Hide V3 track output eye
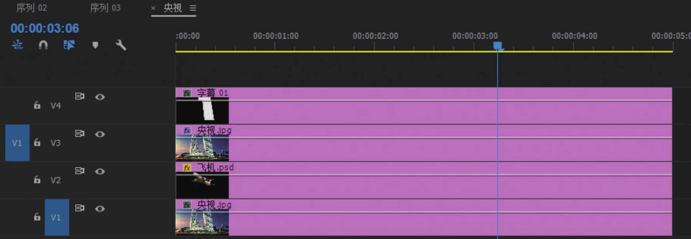This screenshot has width=691, height=239. [x=100, y=134]
